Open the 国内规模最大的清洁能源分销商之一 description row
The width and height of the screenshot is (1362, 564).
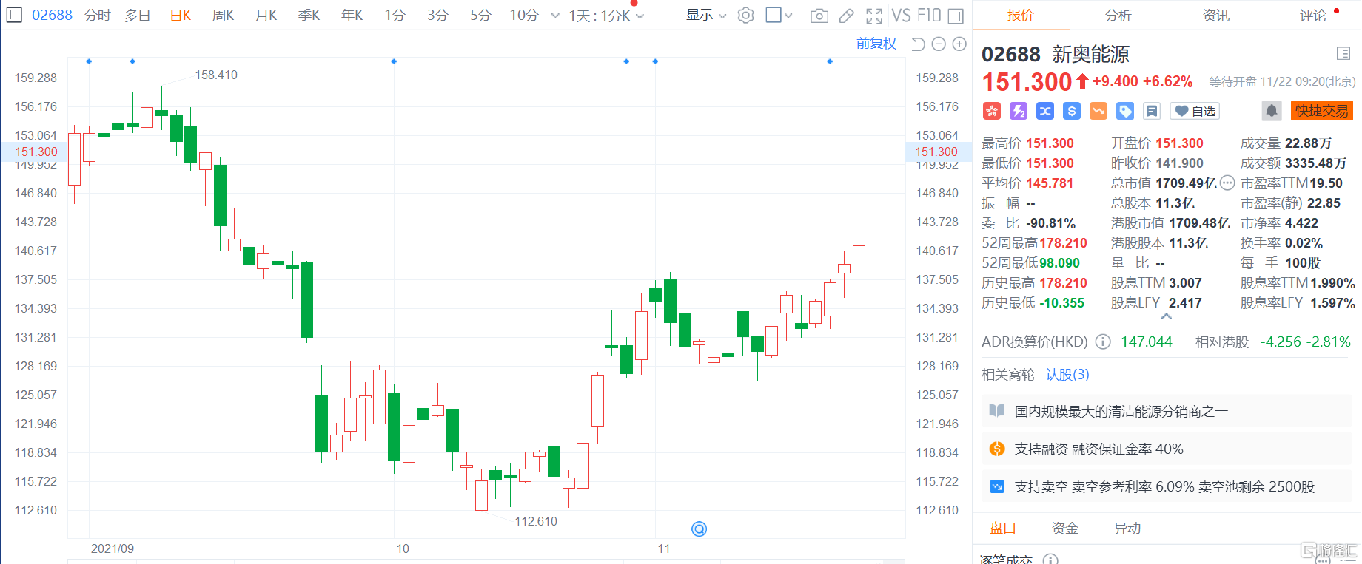click(x=1167, y=411)
